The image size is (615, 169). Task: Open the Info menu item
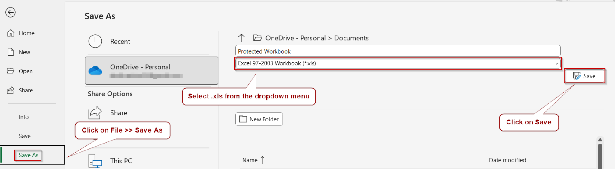23,117
